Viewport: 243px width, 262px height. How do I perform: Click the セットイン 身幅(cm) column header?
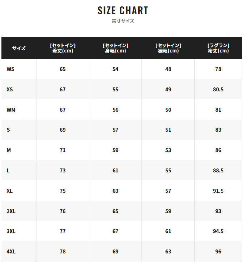(115, 48)
